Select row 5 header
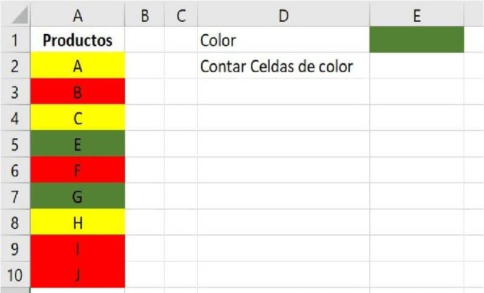 pyautogui.click(x=16, y=144)
